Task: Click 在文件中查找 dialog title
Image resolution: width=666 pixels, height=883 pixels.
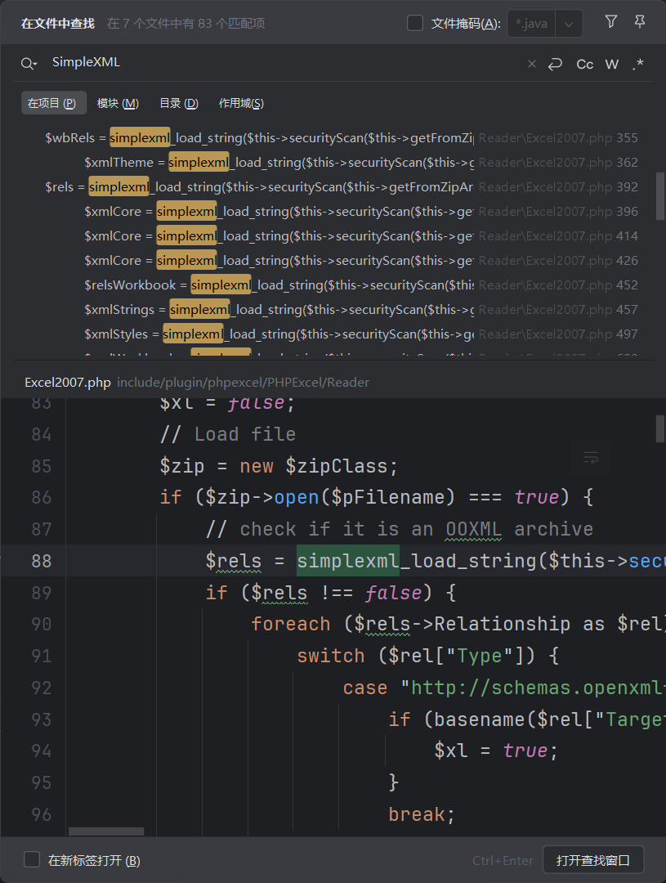Action: tap(58, 24)
